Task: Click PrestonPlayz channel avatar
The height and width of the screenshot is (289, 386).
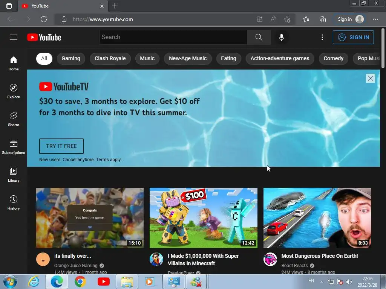Action: [x=156, y=259]
